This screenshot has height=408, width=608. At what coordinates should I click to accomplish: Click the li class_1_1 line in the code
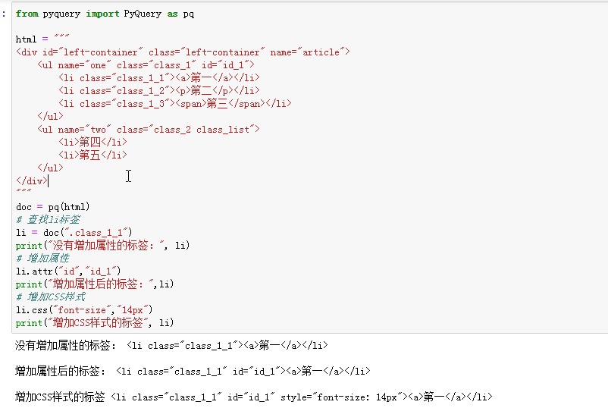click(159, 77)
